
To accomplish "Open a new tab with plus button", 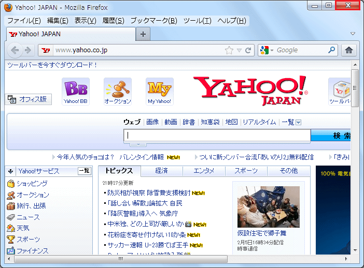I will 143,34.
